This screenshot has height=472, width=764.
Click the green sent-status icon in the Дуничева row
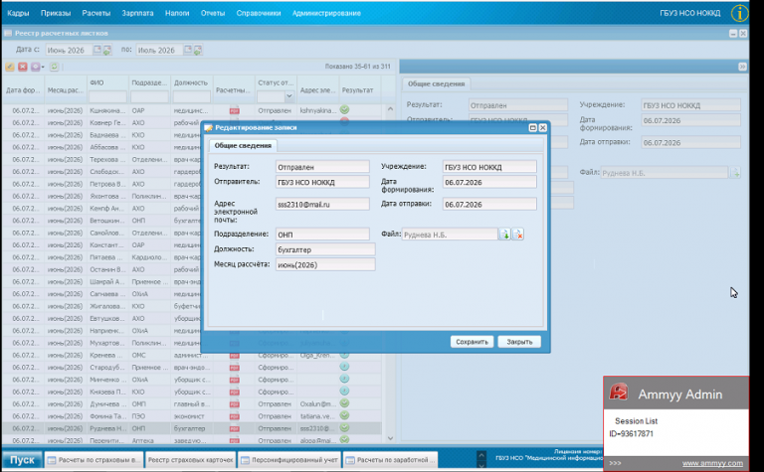point(344,403)
